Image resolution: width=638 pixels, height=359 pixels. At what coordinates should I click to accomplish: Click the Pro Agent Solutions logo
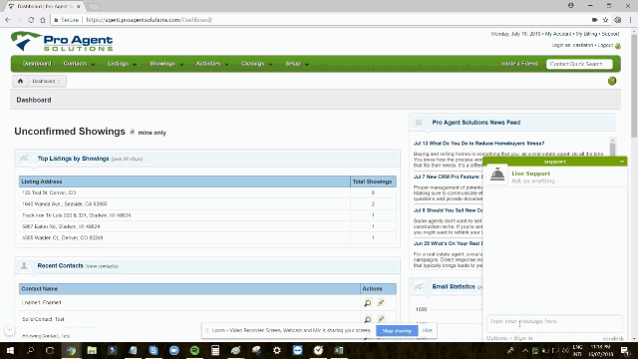[62, 42]
